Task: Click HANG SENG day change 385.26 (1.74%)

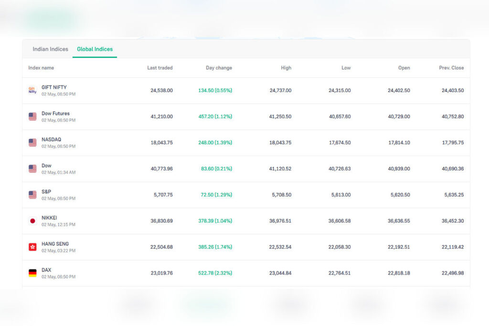Action: click(215, 247)
